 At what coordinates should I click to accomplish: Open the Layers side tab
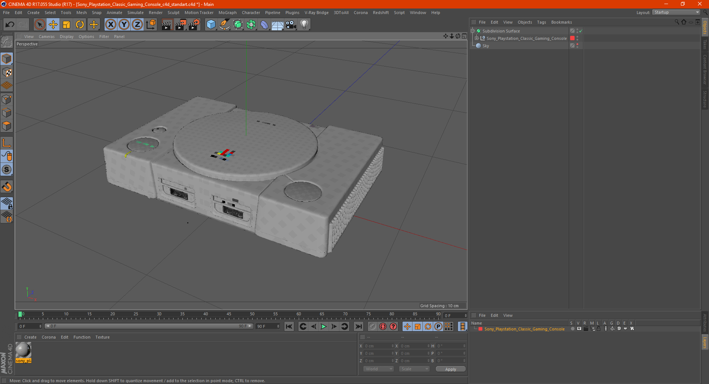(705, 343)
